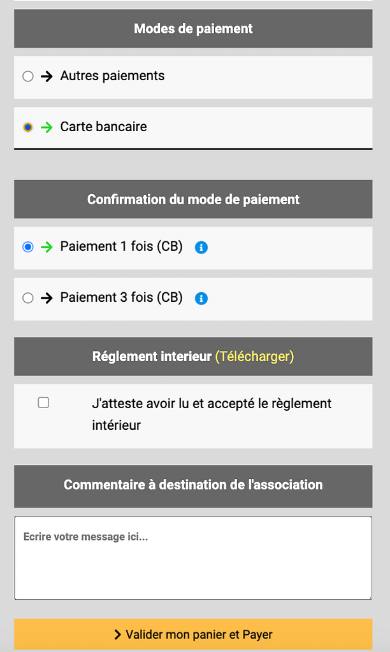Click the info icon beside Paiement 3 fois
The height and width of the screenshot is (652, 390).
pos(201,298)
